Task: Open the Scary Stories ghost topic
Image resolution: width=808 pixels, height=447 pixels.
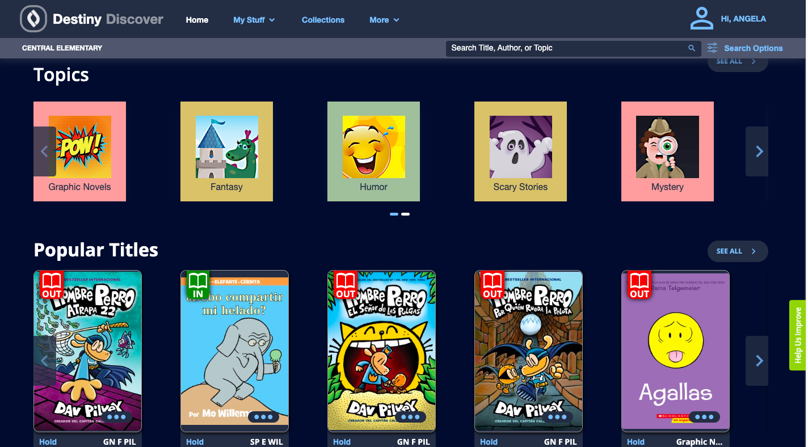Action: click(x=520, y=147)
